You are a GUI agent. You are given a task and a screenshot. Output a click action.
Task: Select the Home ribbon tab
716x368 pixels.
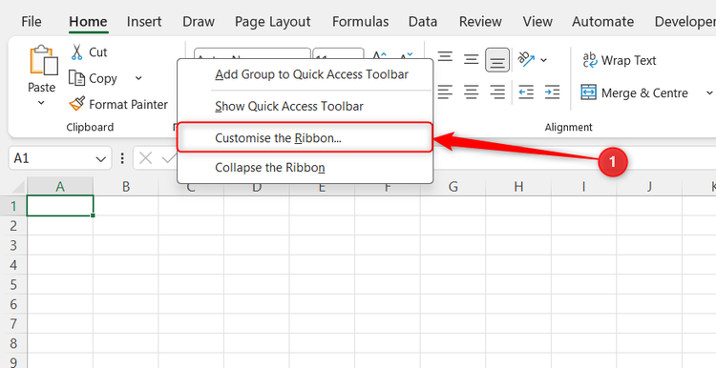pos(88,21)
